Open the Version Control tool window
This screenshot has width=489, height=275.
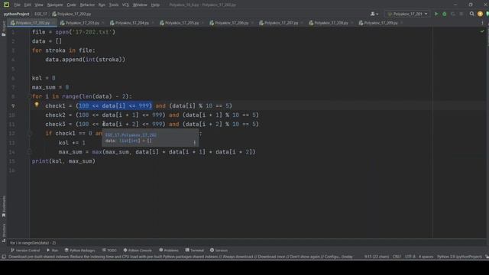coord(25,251)
